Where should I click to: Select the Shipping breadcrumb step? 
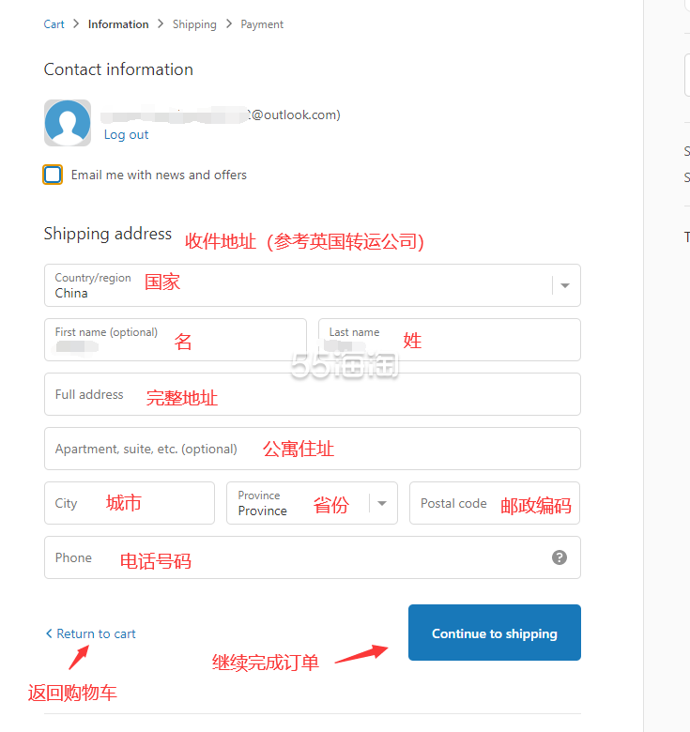[194, 24]
